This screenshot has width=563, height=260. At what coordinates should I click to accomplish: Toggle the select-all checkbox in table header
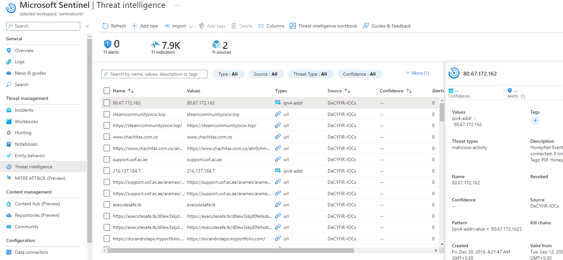tap(107, 91)
